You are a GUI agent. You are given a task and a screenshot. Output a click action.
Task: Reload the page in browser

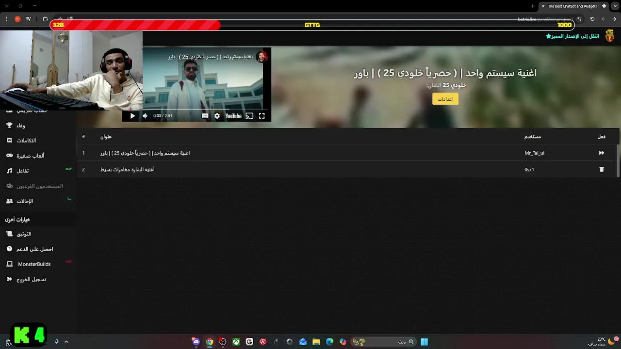[x=592, y=19]
